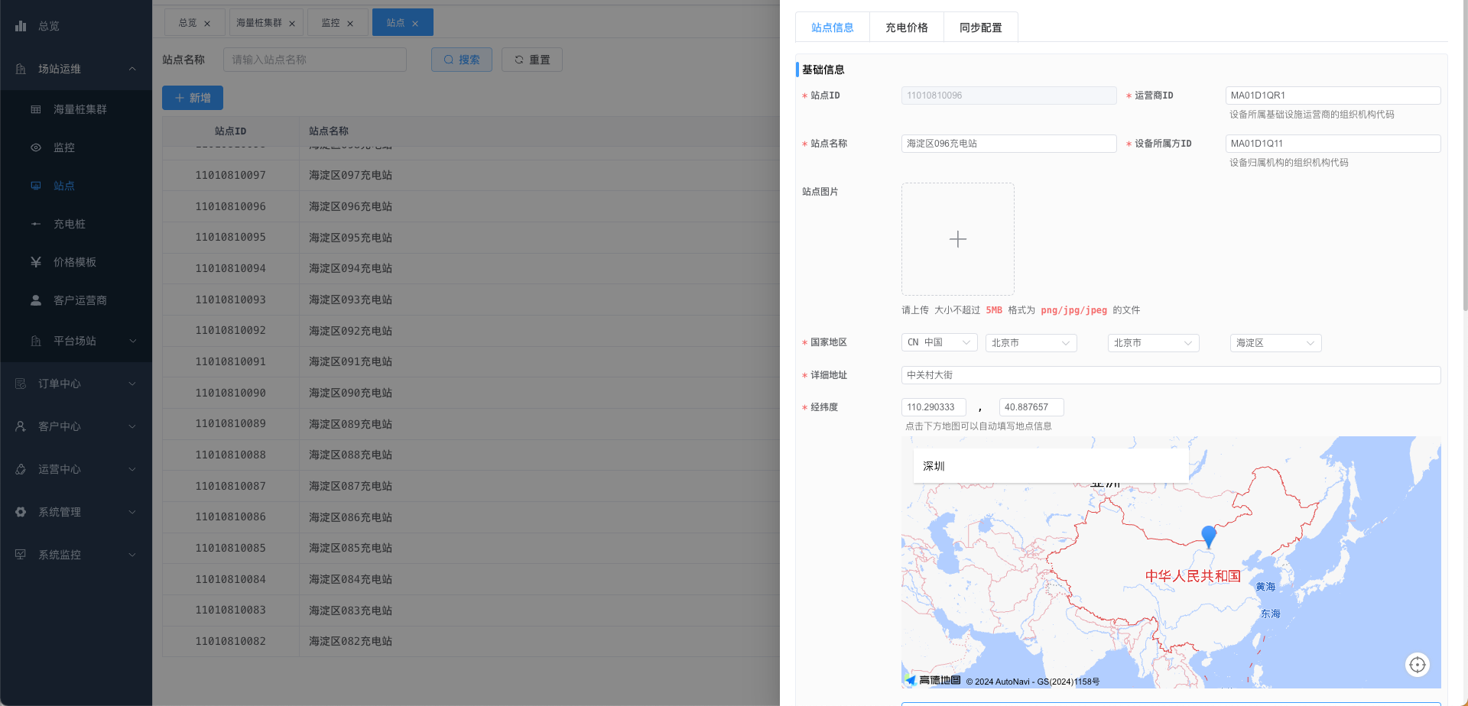Open the second 北京市 city dropdown
The height and width of the screenshot is (706, 1468).
click(x=1154, y=343)
